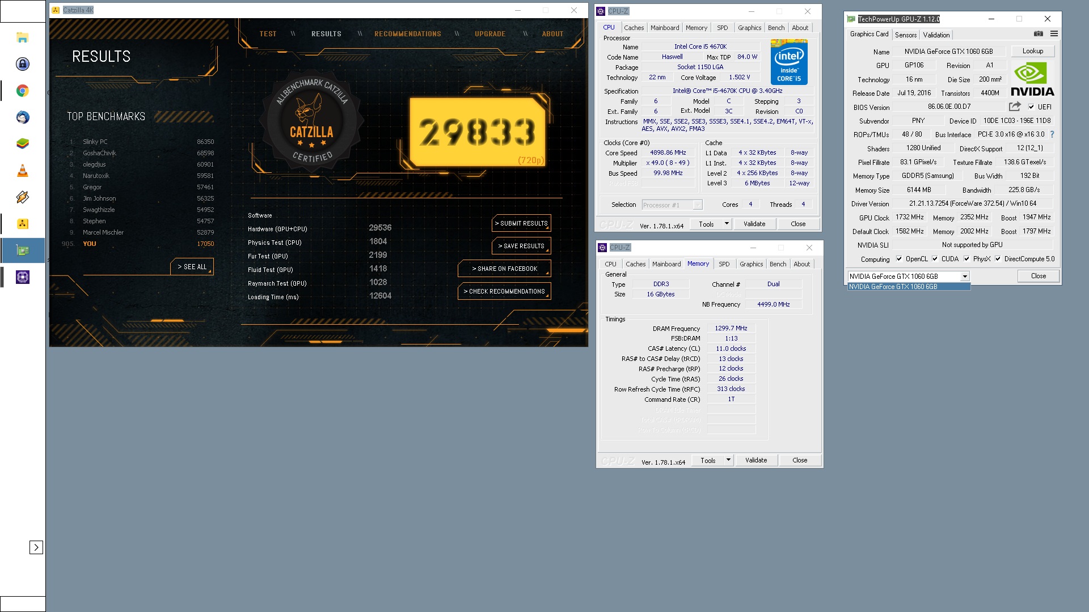The width and height of the screenshot is (1089, 612).
Task: Click Lookup button in GPU-Z
Action: click(x=1033, y=51)
